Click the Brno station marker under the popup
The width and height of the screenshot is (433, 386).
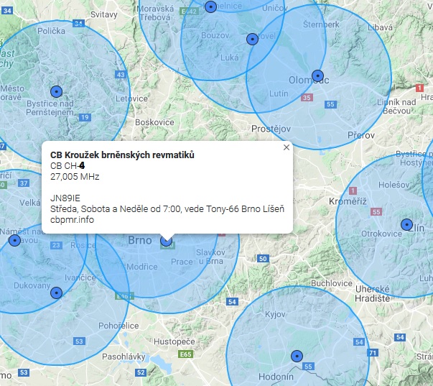(x=167, y=242)
